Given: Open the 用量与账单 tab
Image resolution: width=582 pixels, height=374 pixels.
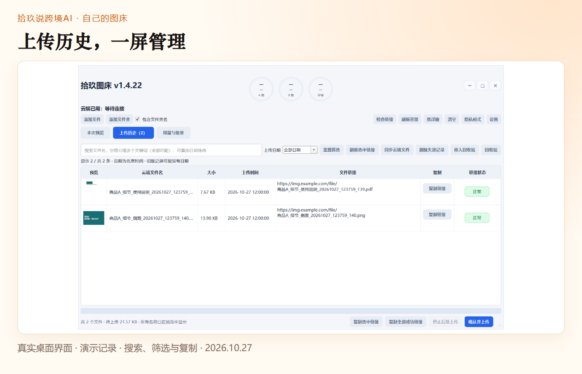Looking at the screenshot, I should click(x=173, y=133).
